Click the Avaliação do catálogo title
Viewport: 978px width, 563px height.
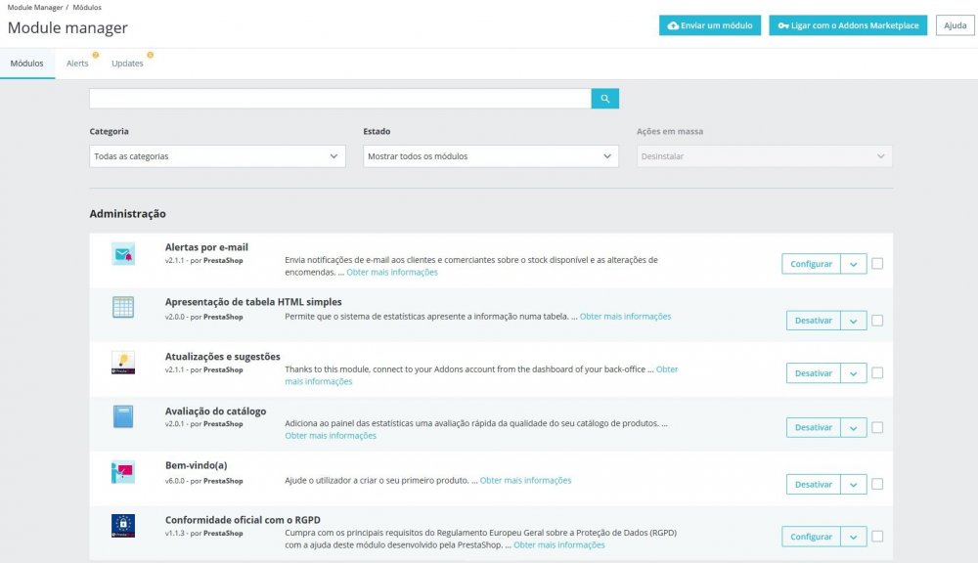[215, 411]
